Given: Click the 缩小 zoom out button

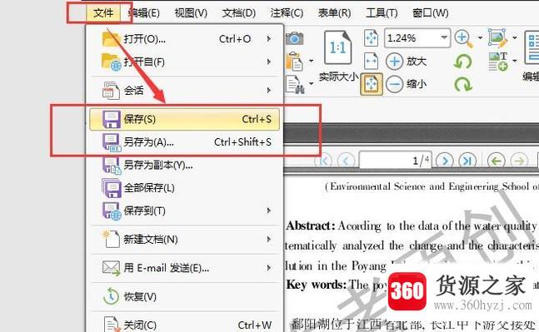Looking at the screenshot, I should 406,84.
